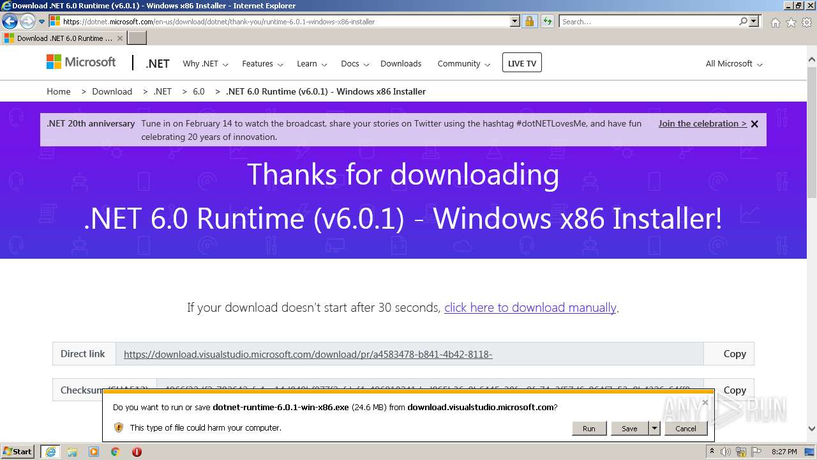The height and width of the screenshot is (460, 817).
Task: Open the Home page icon
Action: coord(775,22)
